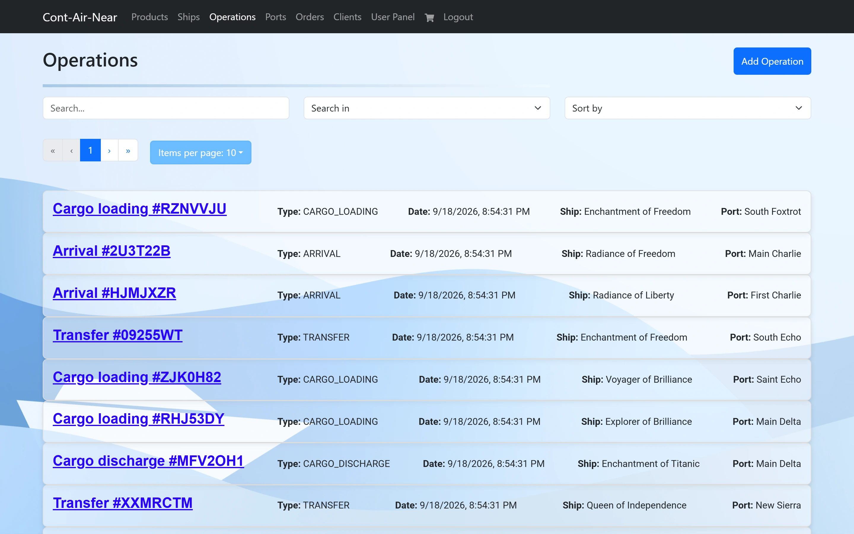Open User Panel in navbar
The height and width of the screenshot is (534, 854).
click(393, 17)
